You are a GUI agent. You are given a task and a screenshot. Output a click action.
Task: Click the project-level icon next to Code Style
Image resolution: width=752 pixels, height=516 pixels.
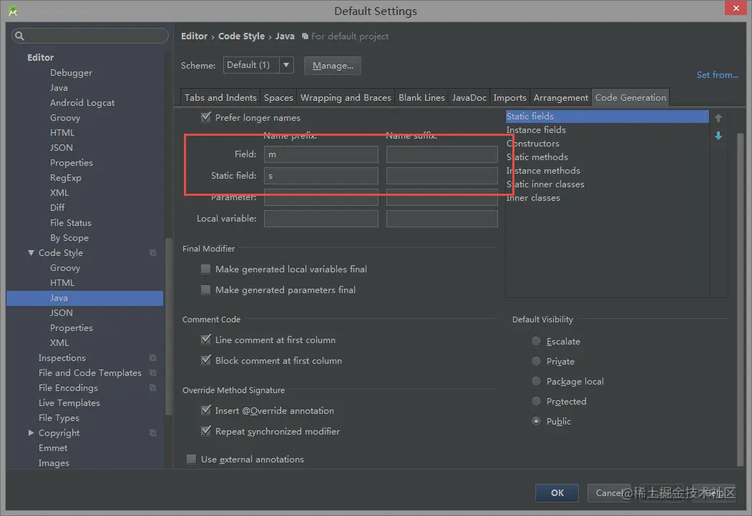click(x=152, y=252)
